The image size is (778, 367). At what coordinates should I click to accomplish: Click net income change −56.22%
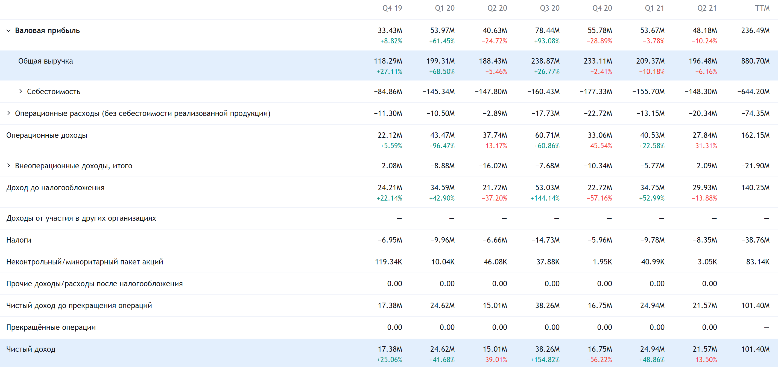point(599,360)
